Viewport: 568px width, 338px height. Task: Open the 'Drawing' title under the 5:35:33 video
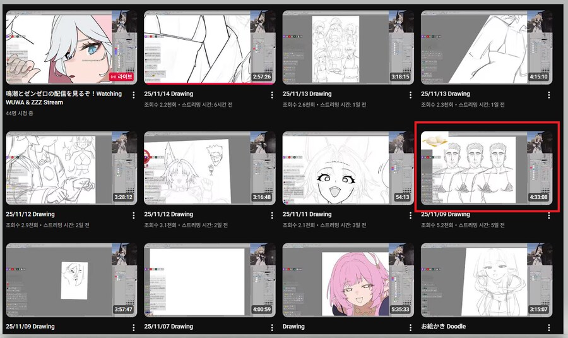click(x=293, y=327)
